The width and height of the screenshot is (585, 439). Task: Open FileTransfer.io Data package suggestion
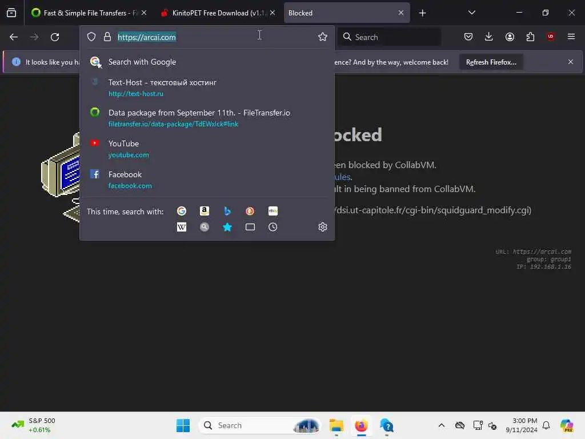(207, 118)
